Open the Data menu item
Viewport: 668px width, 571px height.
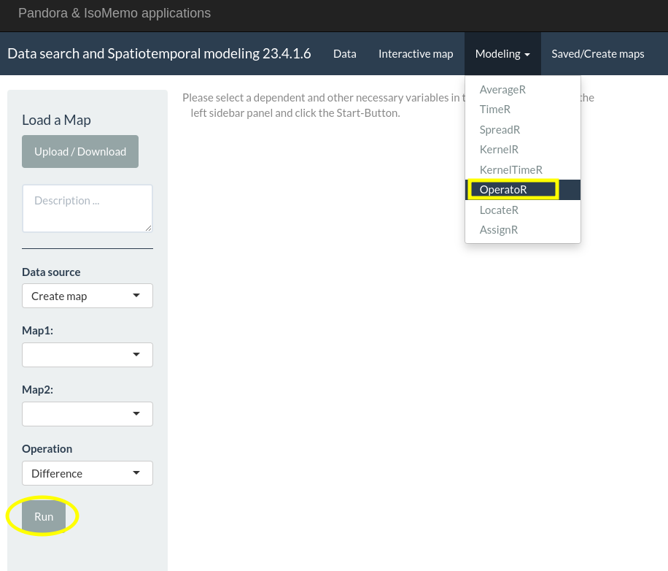click(344, 53)
